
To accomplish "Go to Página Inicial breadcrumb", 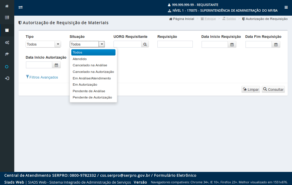I will click(182, 19).
